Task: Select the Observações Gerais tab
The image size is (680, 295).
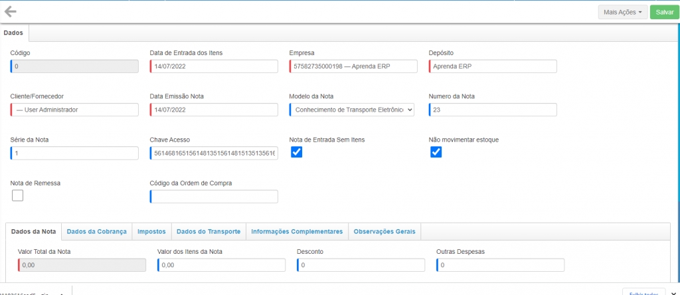Action: tap(384, 231)
